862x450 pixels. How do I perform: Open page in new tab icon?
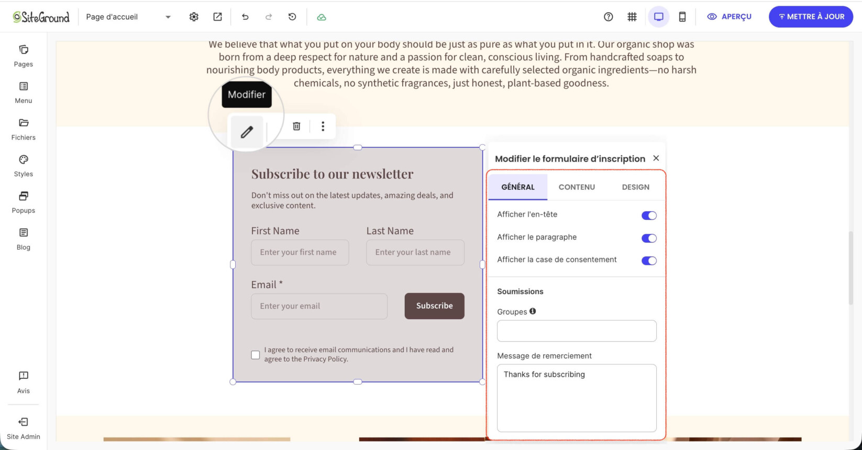pyautogui.click(x=217, y=17)
